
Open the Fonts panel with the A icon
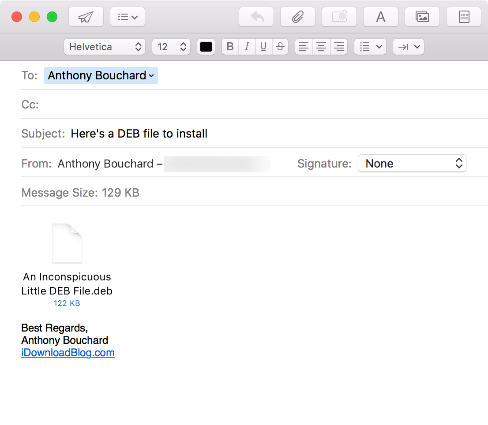380,17
